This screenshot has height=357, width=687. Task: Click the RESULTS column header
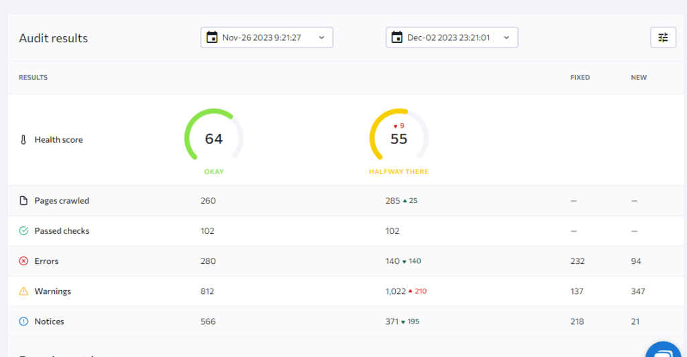(34, 78)
